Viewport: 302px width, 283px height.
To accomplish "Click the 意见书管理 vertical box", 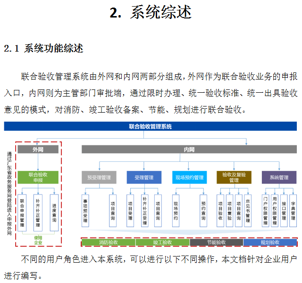I will coord(248,211).
